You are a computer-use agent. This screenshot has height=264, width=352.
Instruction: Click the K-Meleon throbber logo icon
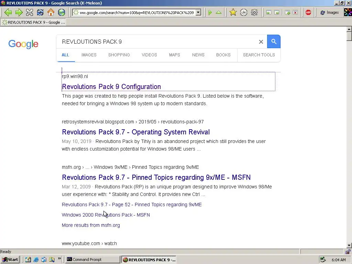click(348, 12)
